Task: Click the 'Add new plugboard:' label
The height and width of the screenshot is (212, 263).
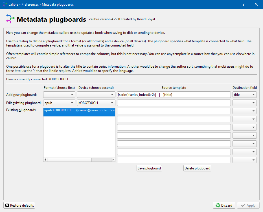Action: pos(21,95)
